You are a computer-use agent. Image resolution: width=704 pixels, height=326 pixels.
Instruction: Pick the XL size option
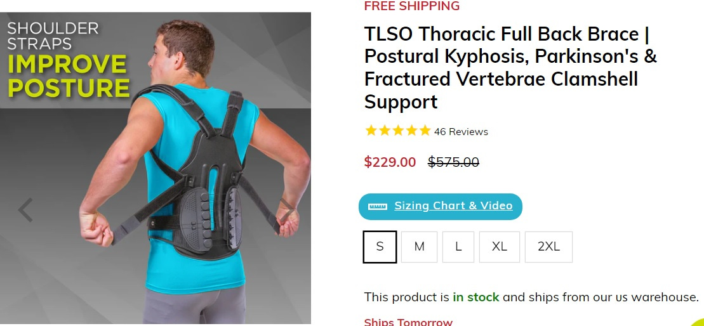click(x=499, y=247)
